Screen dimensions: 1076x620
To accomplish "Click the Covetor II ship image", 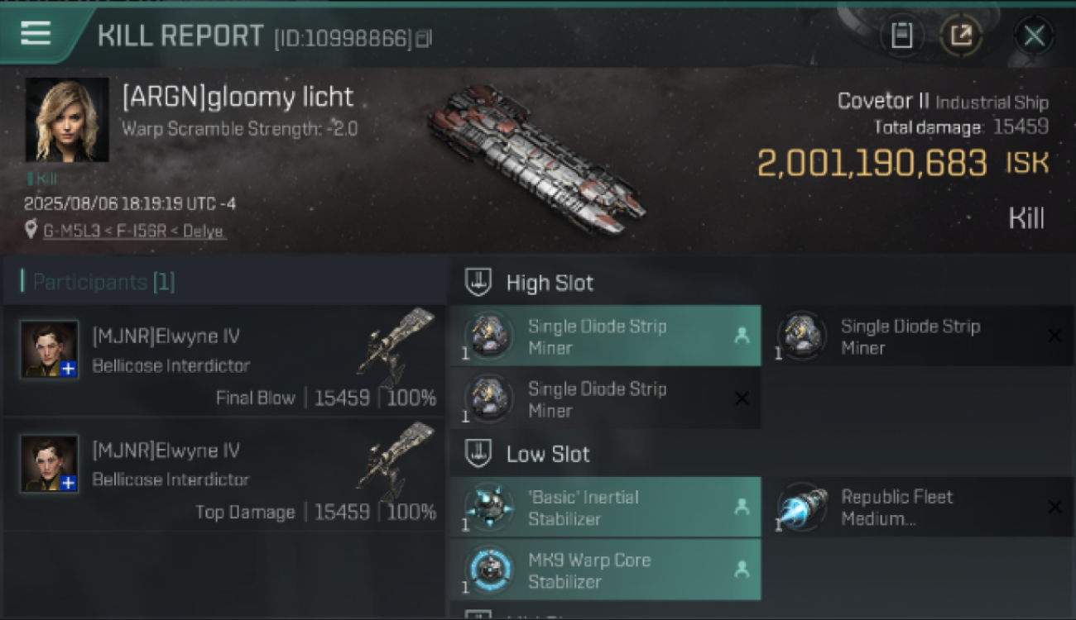I will [x=536, y=159].
